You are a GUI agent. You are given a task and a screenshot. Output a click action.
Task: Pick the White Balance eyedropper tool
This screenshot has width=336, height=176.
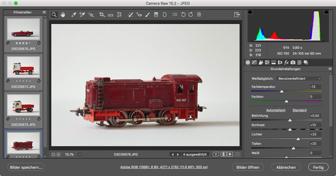click(74, 14)
